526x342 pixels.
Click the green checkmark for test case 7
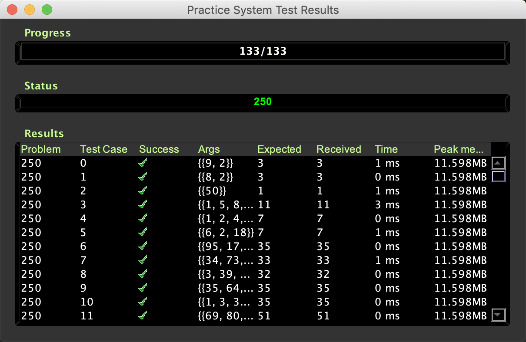[142, 260]
